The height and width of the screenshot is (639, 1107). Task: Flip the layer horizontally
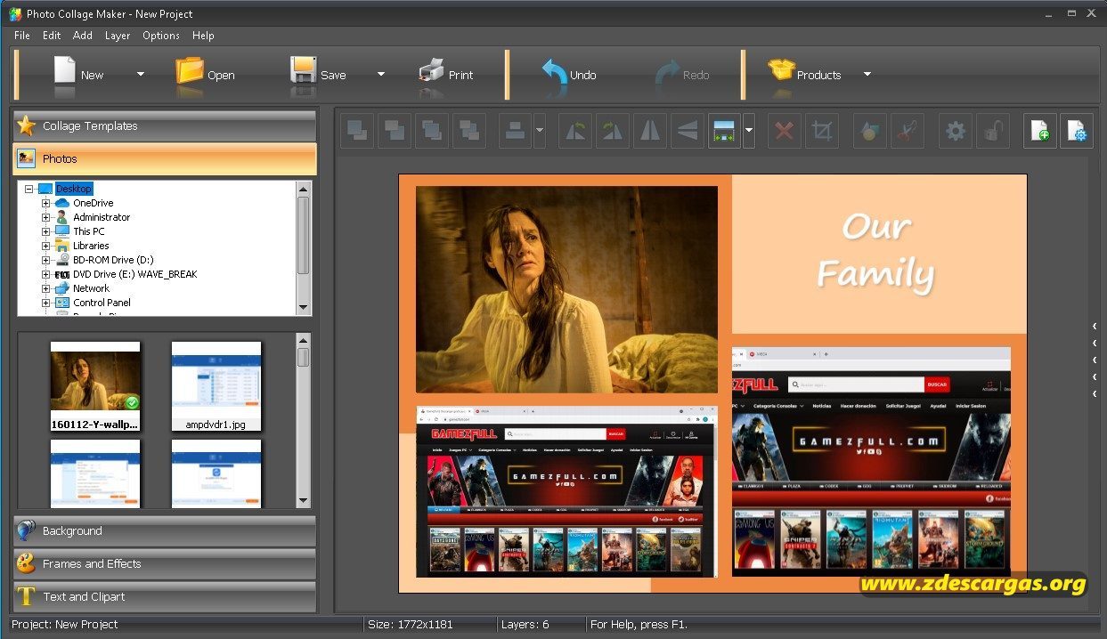(x=651, y=131)
